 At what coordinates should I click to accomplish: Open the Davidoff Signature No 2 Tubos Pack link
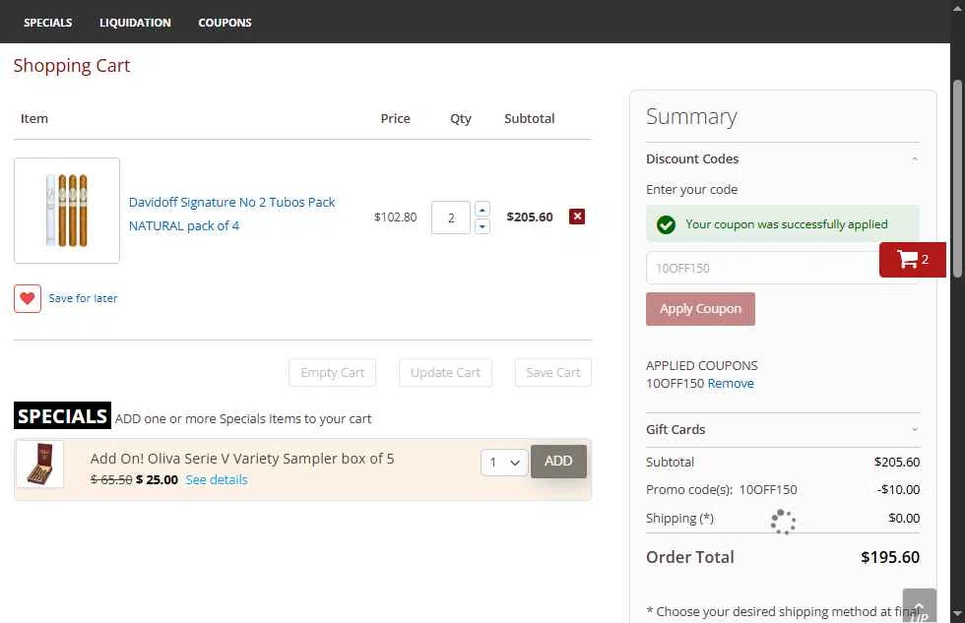pyautogui.click(x=231, y=214)
